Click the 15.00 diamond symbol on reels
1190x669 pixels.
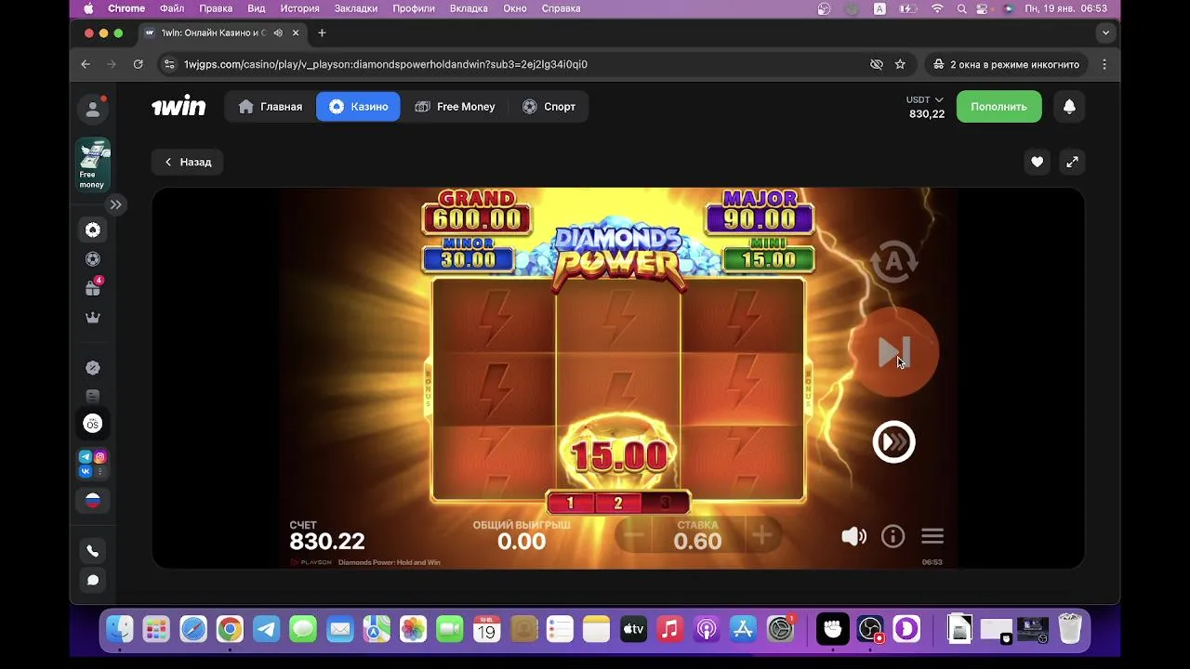tap(618, 454)
